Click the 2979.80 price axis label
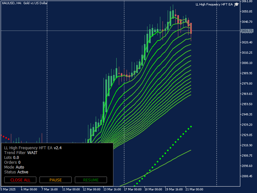This screenshot has height=193, width=257. [x=247, y=83]
